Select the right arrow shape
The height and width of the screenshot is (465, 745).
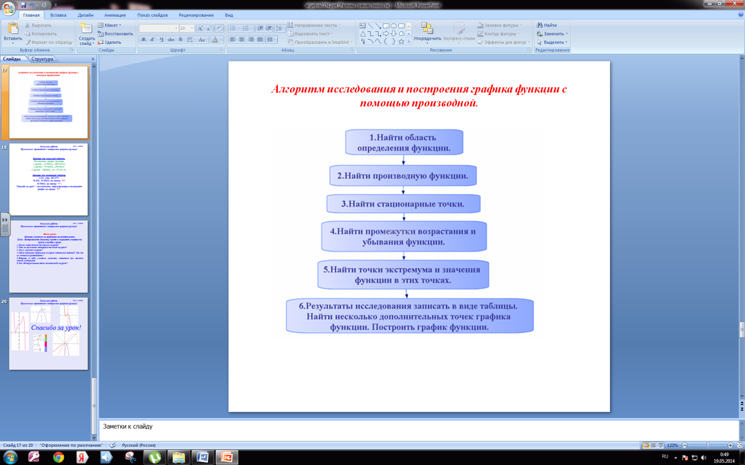pos(386,33)
